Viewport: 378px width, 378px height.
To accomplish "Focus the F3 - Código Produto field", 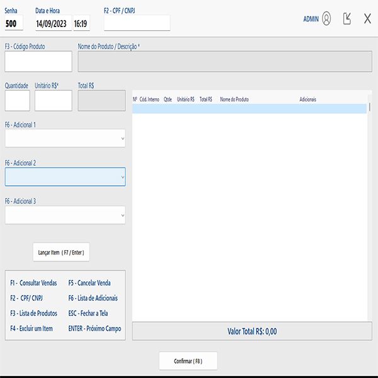I will [38, 62].
